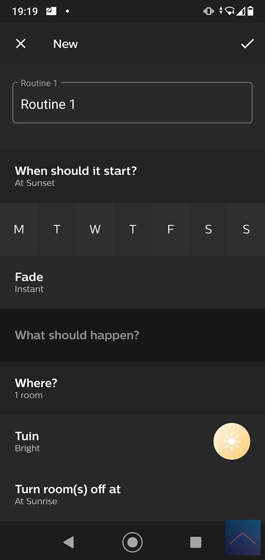The width and height of the screenshot is (265, 560).
Task: Tap the X icon to cancel routine
Action: [21, 43]
